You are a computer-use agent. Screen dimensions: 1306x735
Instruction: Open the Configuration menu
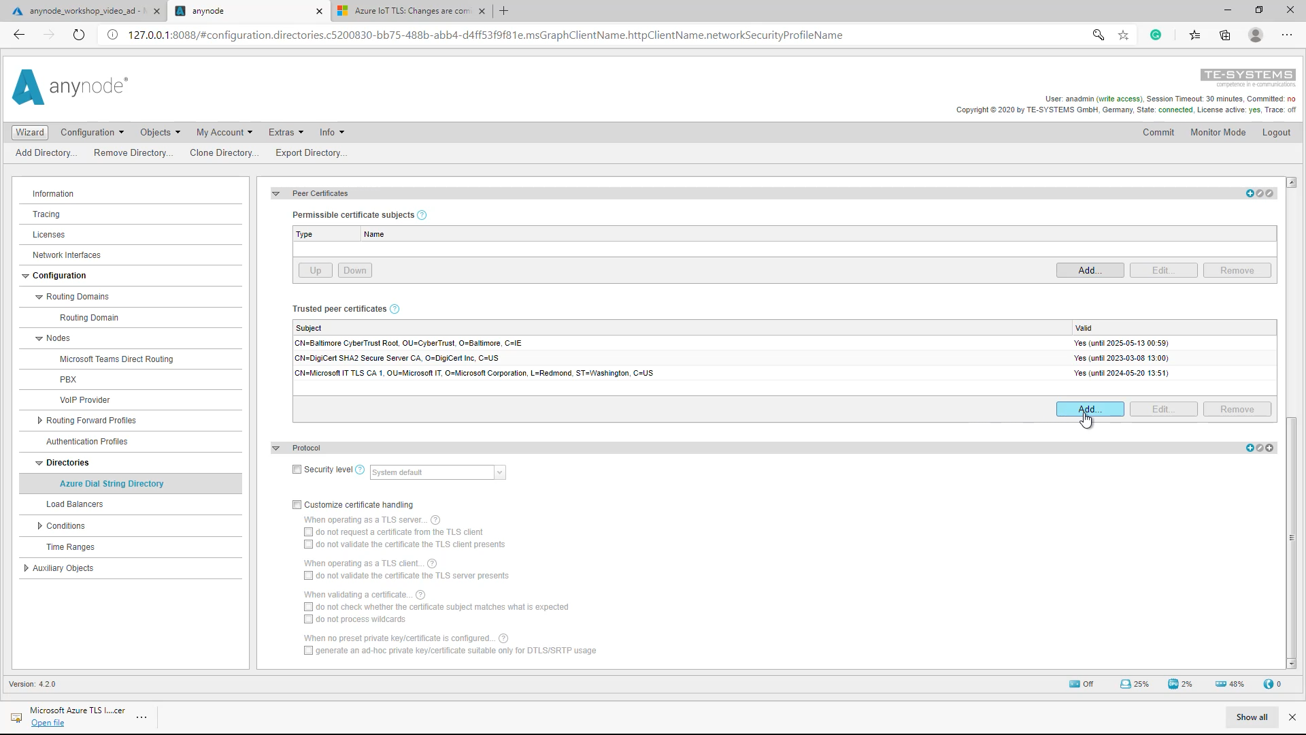(92, 133)
